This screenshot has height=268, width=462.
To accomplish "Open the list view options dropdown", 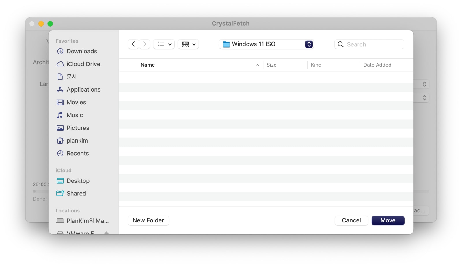I will 164,44.
